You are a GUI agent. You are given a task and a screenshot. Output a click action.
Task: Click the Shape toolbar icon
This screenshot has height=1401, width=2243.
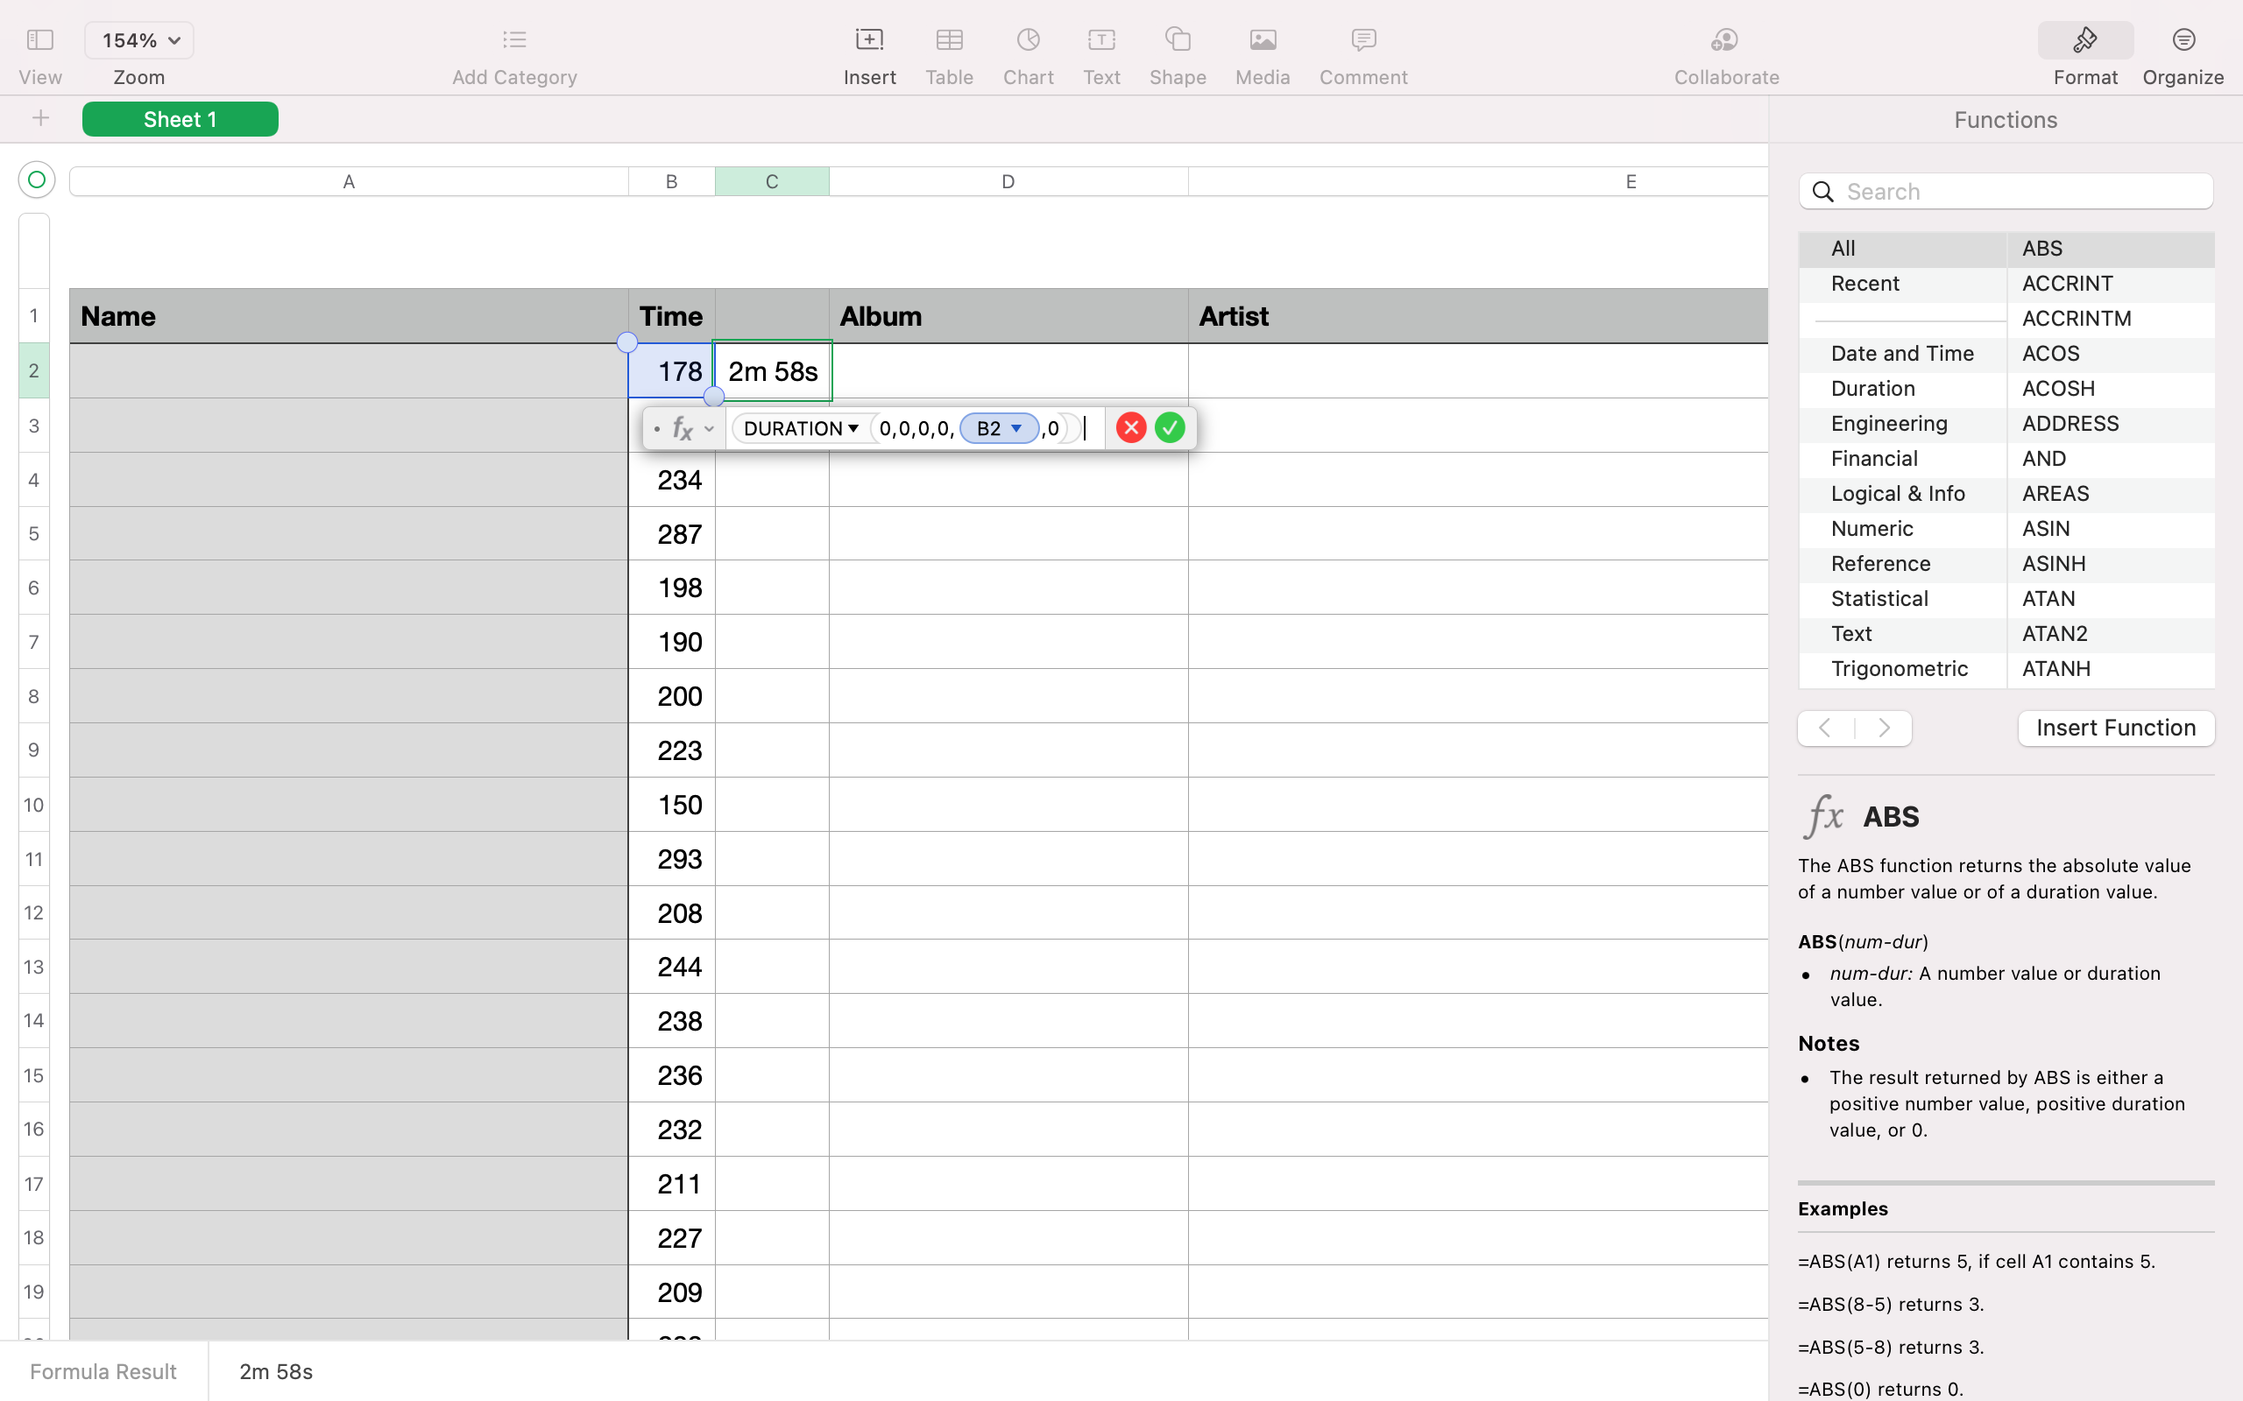tap(1177, 40)
